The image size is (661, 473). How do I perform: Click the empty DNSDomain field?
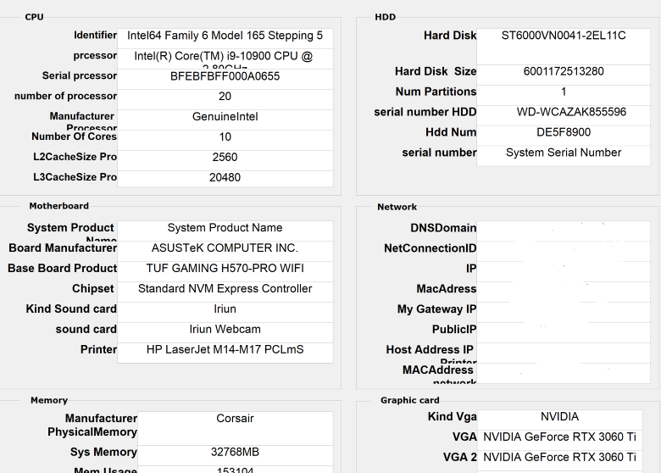564,231
